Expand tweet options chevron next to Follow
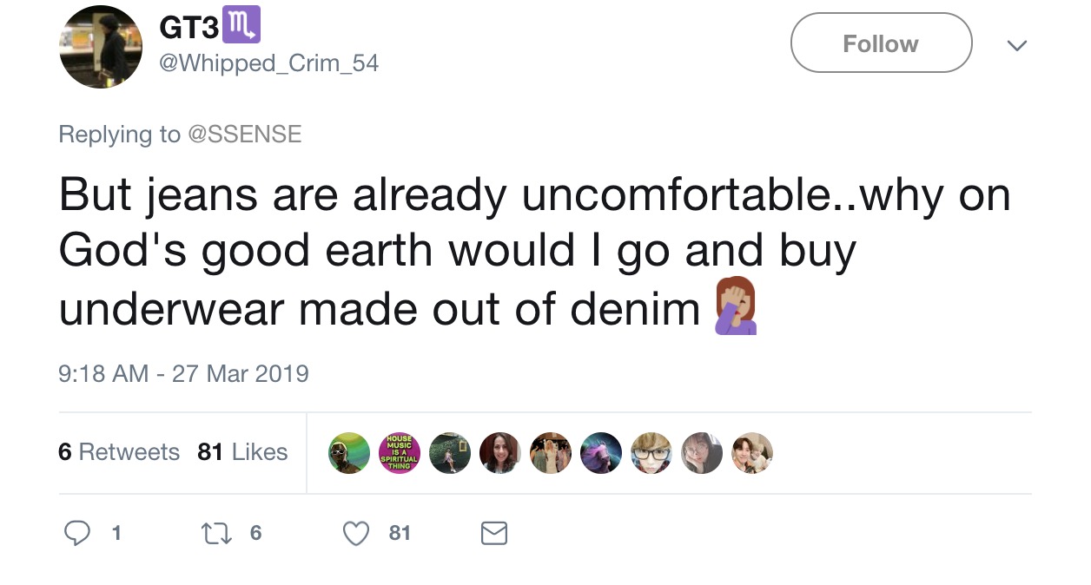Viewport: 1091px width, 585px height. coord(1016,44)
